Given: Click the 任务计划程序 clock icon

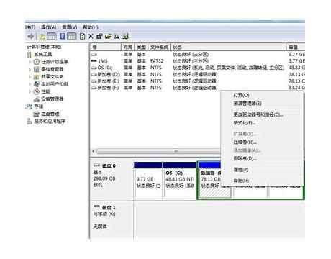Looking at the screenshot, I should (x=36, y=62).
